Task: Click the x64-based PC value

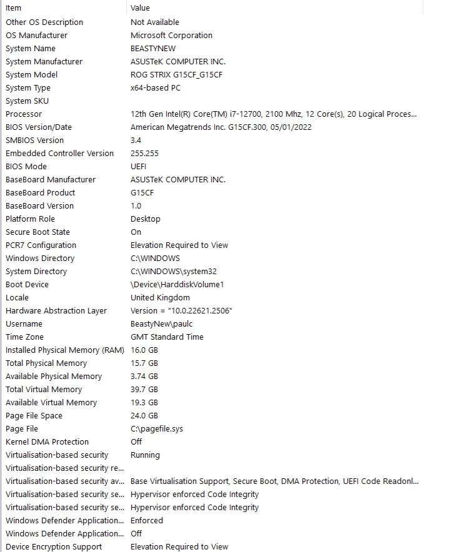Action: click(x=155, y=87)
